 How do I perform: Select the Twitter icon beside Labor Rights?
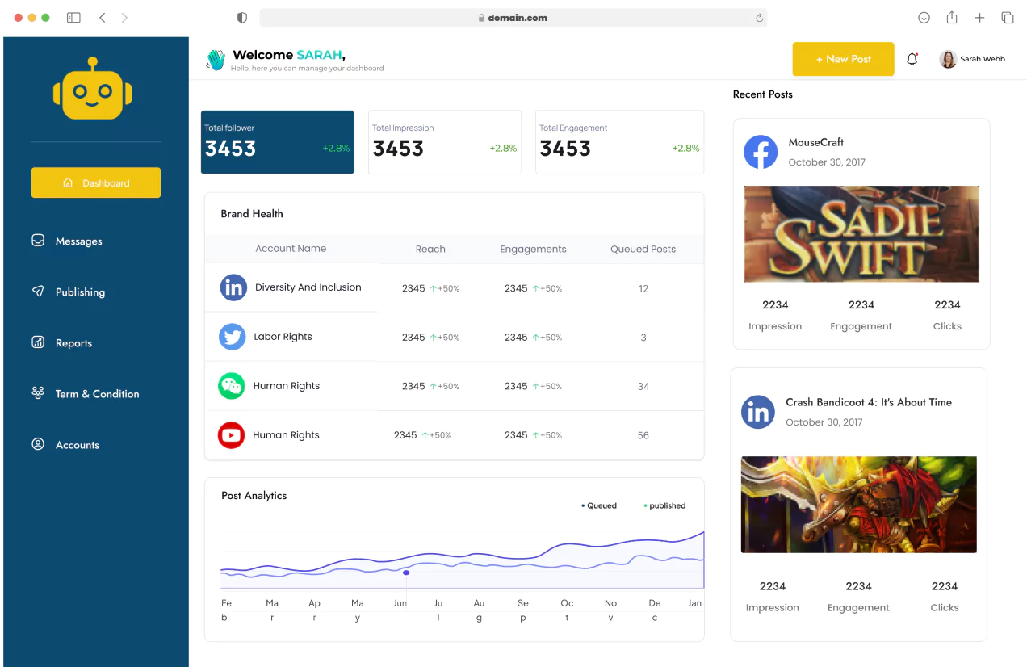click(x=232, y=337)
